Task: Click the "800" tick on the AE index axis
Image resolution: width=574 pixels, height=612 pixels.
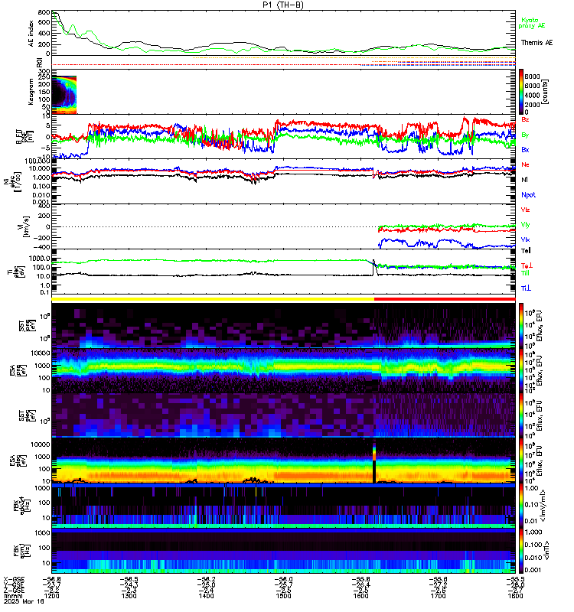Action: tap(44, 12)
